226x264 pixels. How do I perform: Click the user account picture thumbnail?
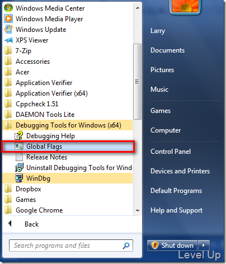[x=185, y=6]
